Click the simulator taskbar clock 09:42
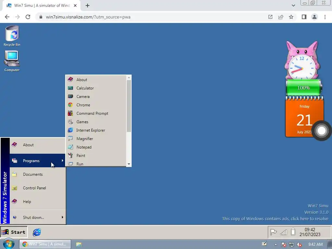 [310, 232]
